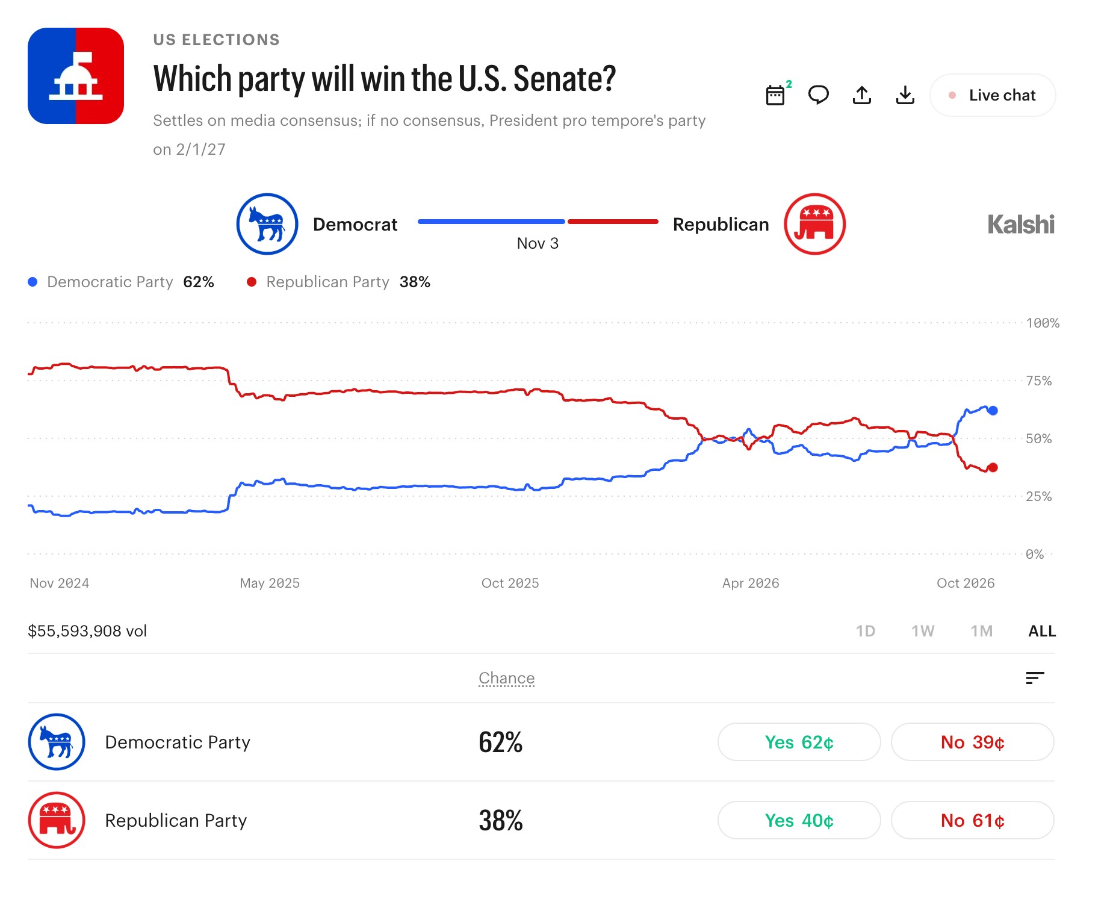Click the share upload icon
The height and width of the screenshot is (902, 1116).
pos(862,95)
